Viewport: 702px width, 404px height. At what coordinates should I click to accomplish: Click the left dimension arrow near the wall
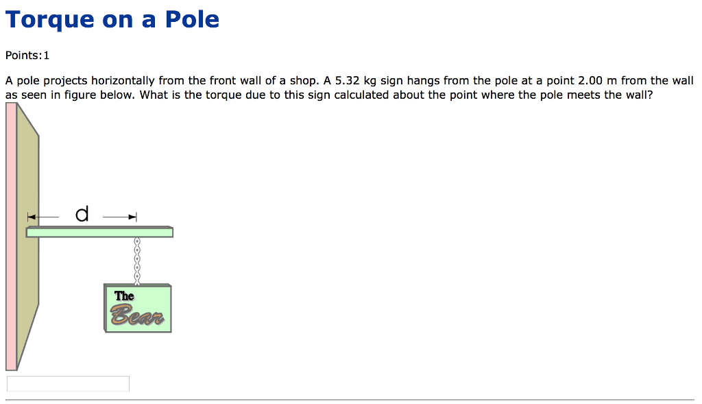(33, 216)
